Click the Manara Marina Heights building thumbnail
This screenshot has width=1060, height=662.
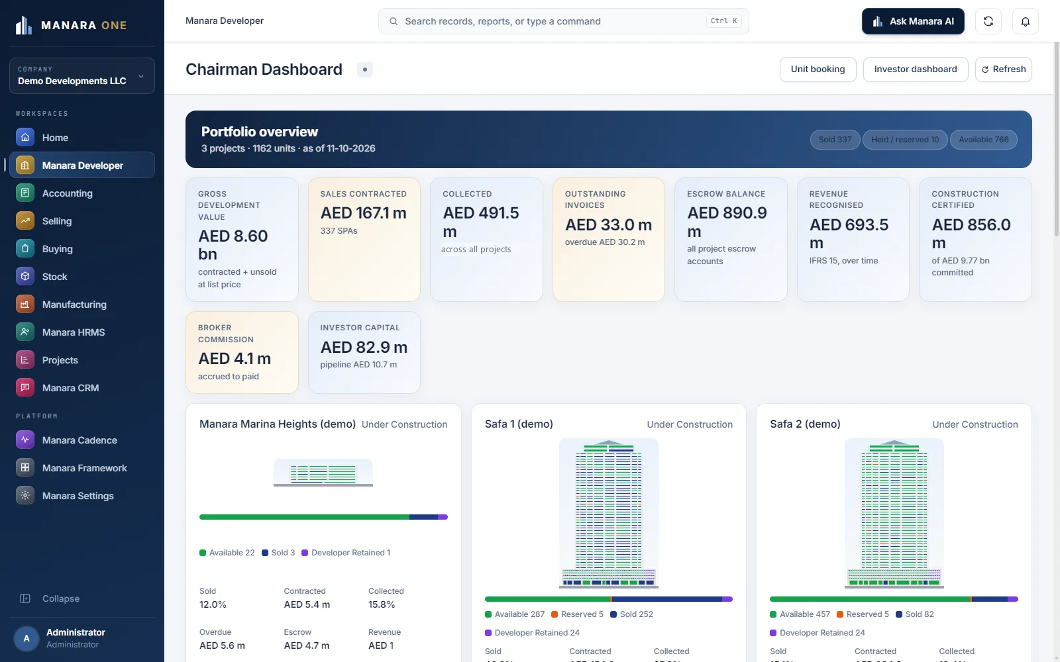(x=323, y=473)
